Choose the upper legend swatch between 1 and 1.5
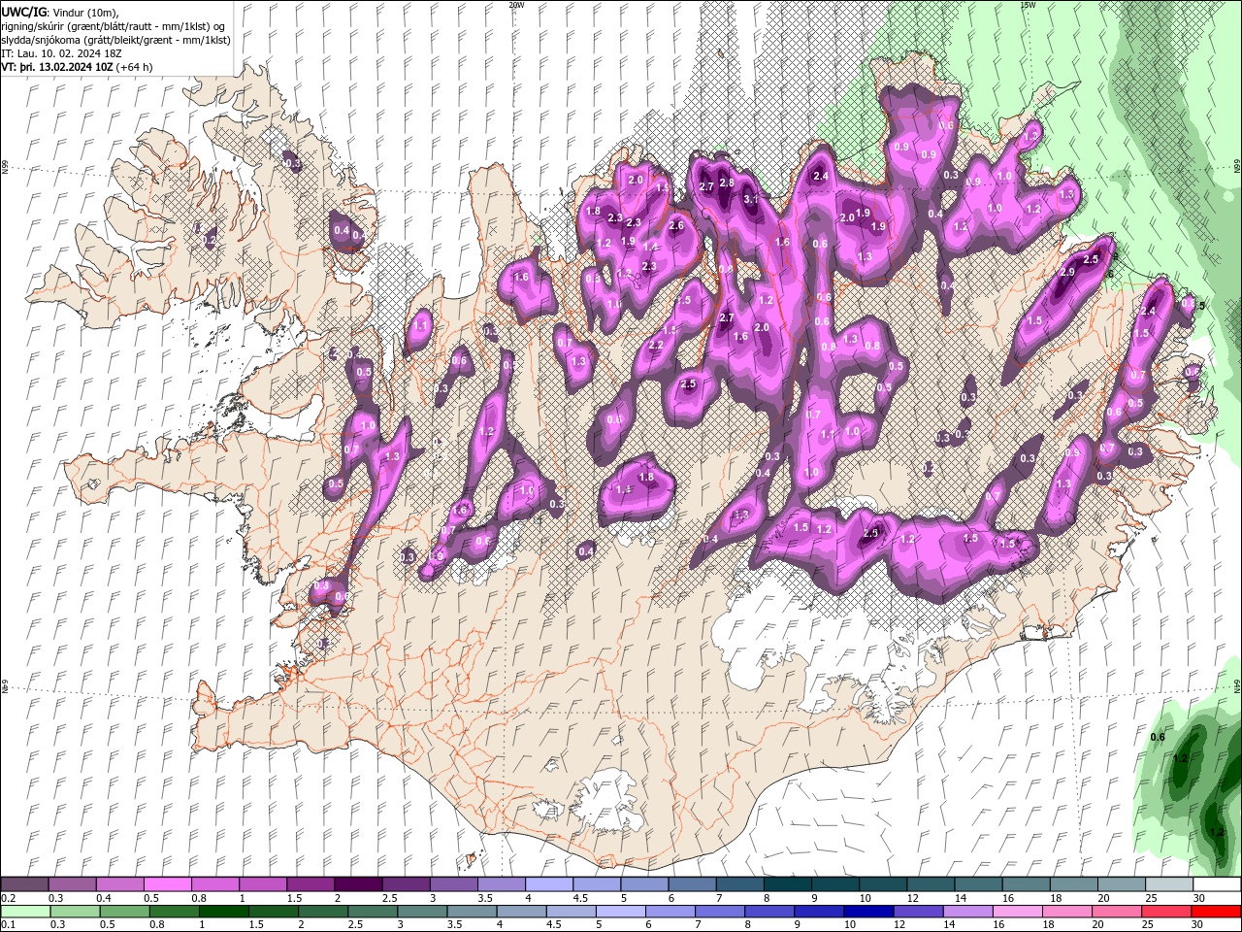This screenshot has height=932, width=1242. coord(262,884)
